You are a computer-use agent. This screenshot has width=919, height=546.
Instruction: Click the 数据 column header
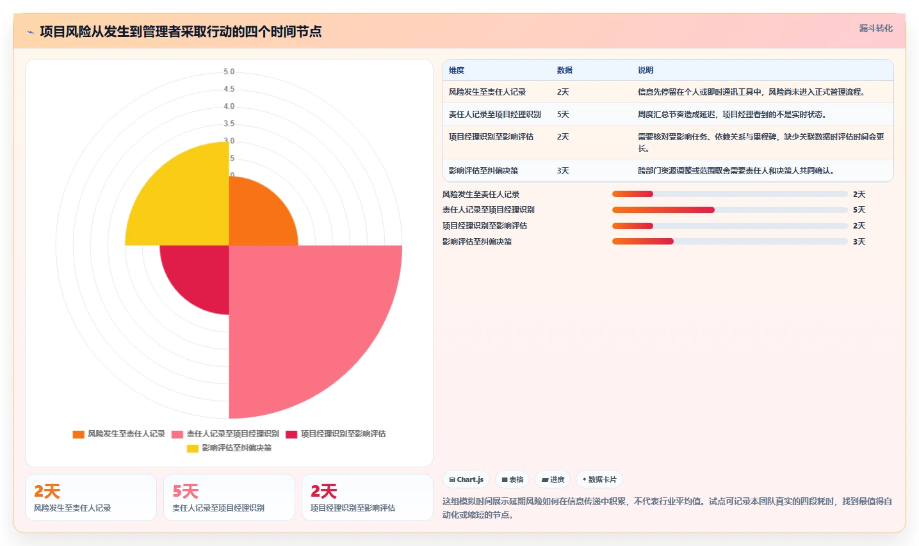(565, 70)
